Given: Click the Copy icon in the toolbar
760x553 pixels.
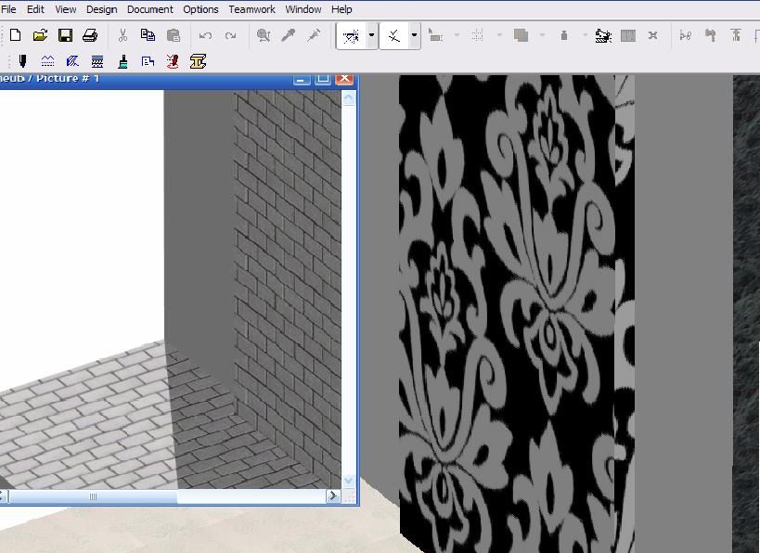Looking at the screenshot, I should click(148, 35).
